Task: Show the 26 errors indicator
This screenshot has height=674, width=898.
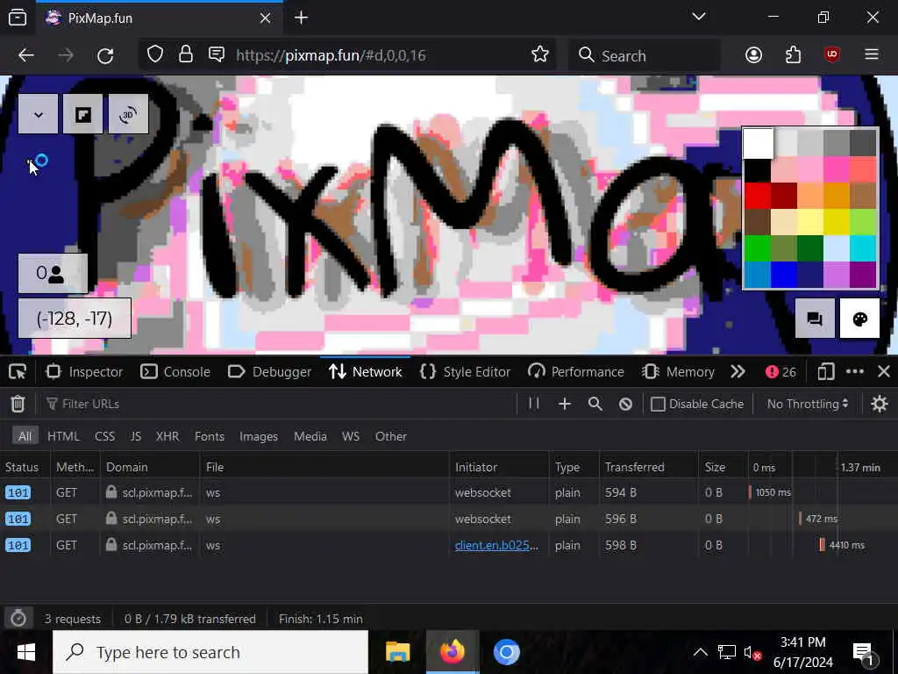Action: 780,372
